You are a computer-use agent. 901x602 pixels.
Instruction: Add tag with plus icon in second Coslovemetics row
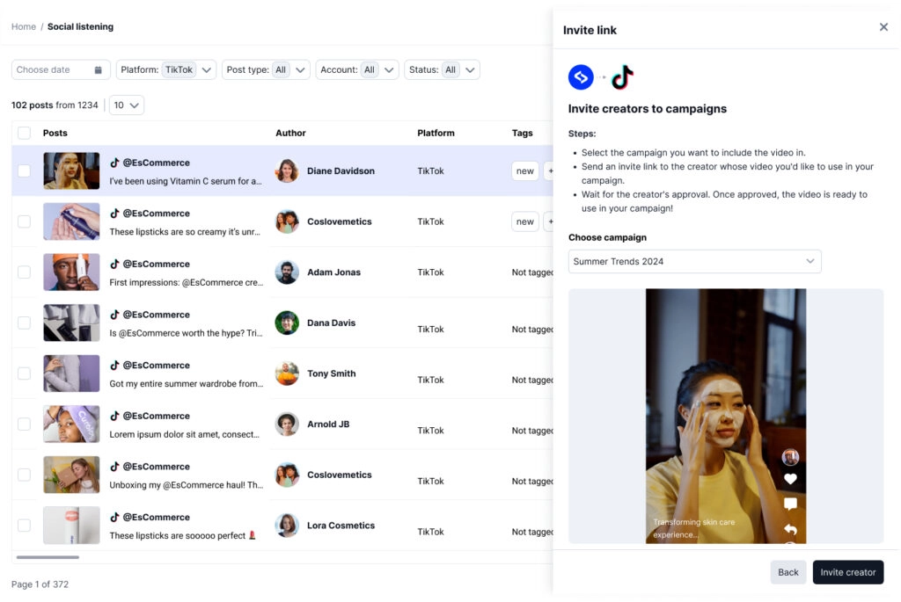(x=550, y=221)
